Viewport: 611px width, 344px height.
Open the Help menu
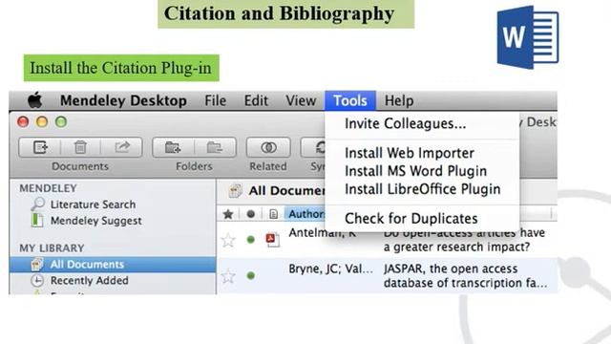pos(399,100)
